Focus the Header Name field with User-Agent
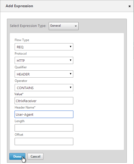Viewport: 134px width, 164px height. point(44,114)
